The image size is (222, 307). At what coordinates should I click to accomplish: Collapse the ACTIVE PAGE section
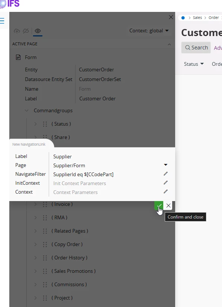click(x=169, y=45)
